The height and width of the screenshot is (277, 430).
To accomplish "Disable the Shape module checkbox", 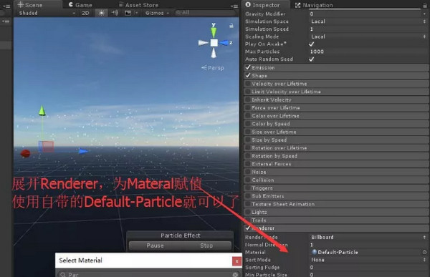I will click(248, 75).
